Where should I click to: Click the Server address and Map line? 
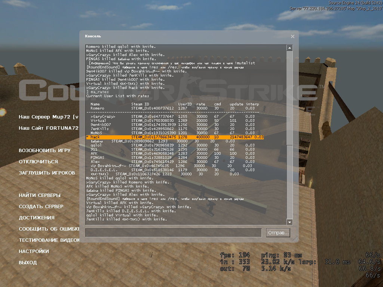pos(336,8)
